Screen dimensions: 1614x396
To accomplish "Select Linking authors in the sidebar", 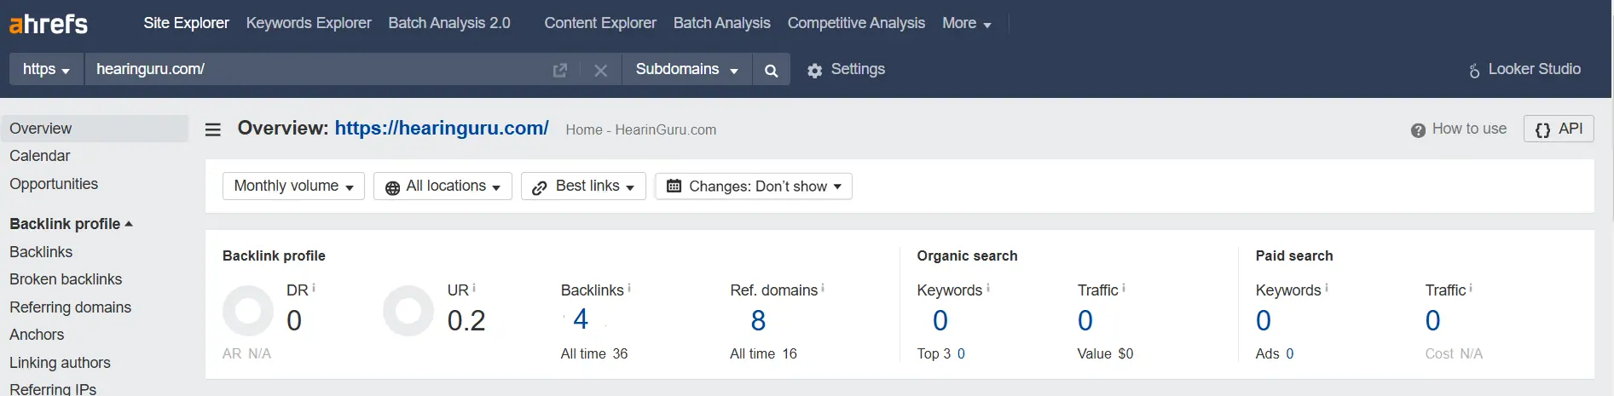I will (60, 363).
